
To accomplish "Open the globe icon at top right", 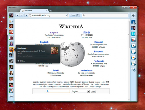I will [x=133, y=15].
